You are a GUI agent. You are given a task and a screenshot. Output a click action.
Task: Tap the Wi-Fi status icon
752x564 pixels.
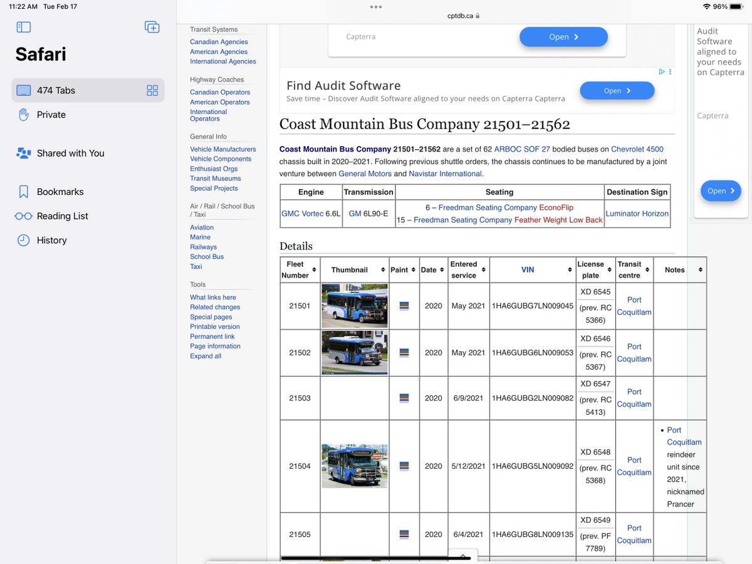[707, 6]
